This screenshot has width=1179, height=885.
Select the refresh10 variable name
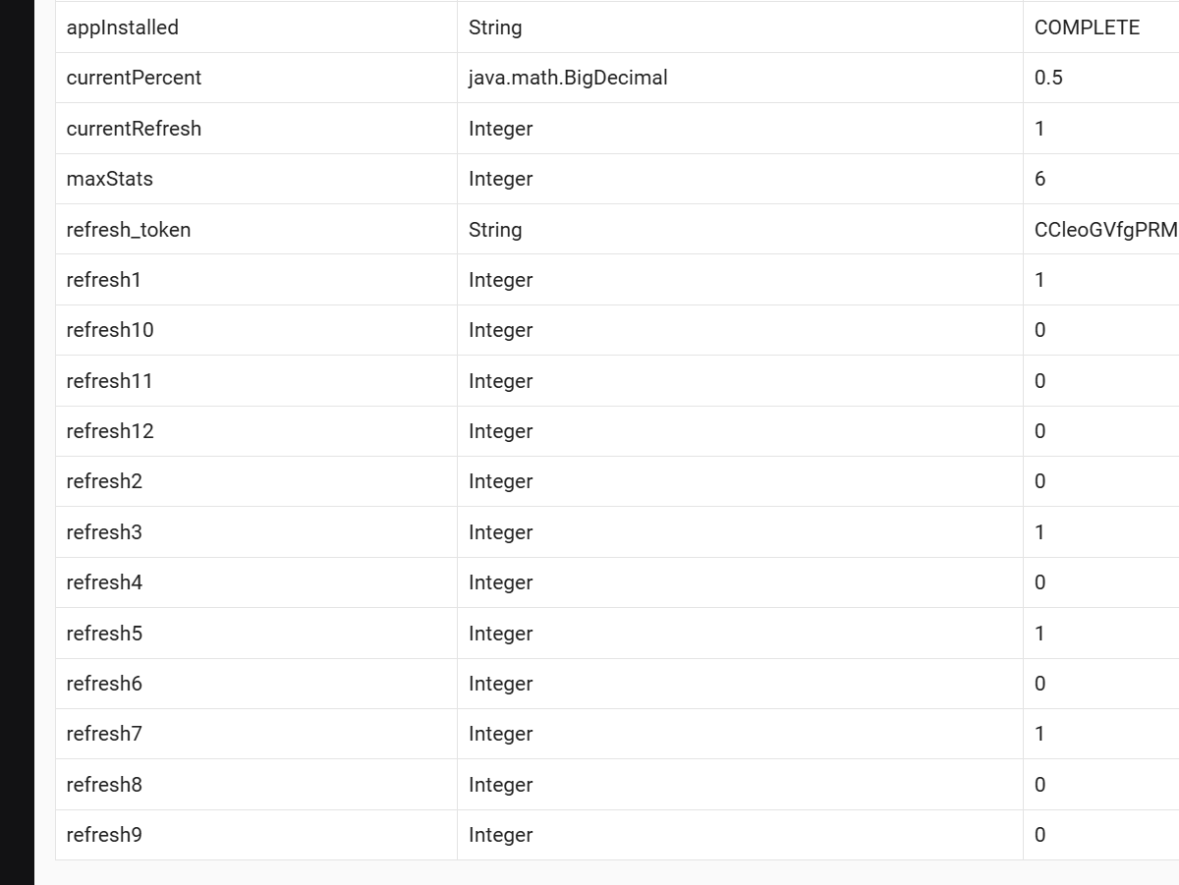pyautogui.click(x=110, y=330)
